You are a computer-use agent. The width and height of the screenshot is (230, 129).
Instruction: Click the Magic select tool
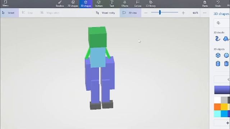click(50, 13)
